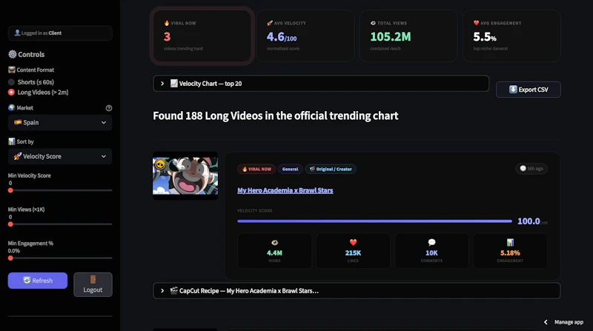
Task: Open My Hero Academia x Brawl Stars link
Action: click(285, 190)
